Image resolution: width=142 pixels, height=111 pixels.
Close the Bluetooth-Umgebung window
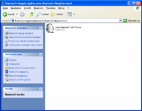pos(139,3)
